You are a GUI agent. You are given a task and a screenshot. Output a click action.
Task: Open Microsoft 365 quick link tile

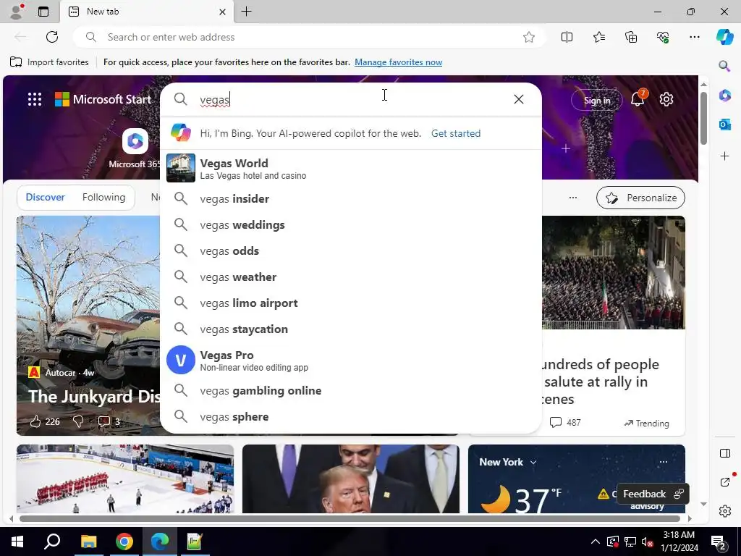click(x=135, y=149)
